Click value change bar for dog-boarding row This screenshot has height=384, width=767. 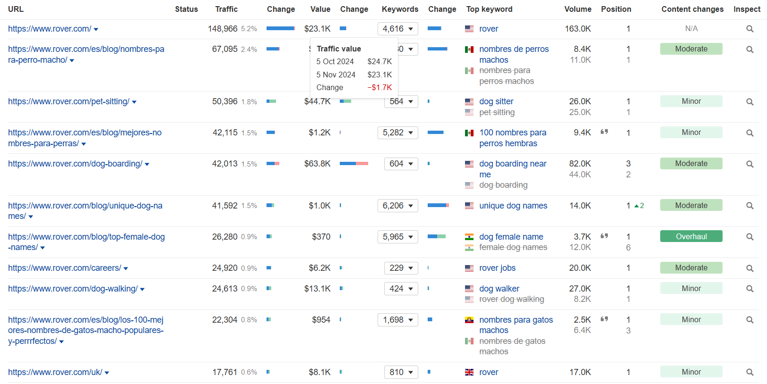[x=354, y=163]
